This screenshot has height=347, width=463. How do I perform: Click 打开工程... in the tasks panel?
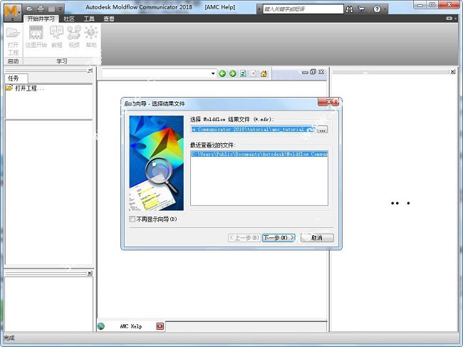click(29, 88)
